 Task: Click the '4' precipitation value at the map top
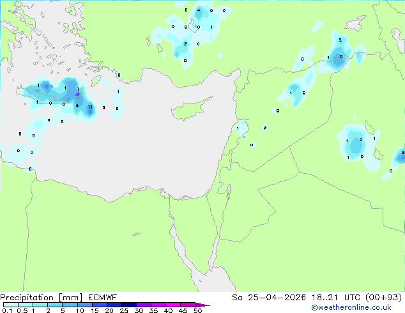click(199, 10)
